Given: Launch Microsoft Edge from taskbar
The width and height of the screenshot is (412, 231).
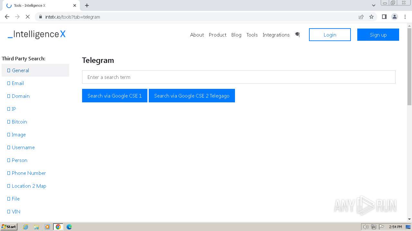Looking at the screenshot, I should click(x=69, y=227).
